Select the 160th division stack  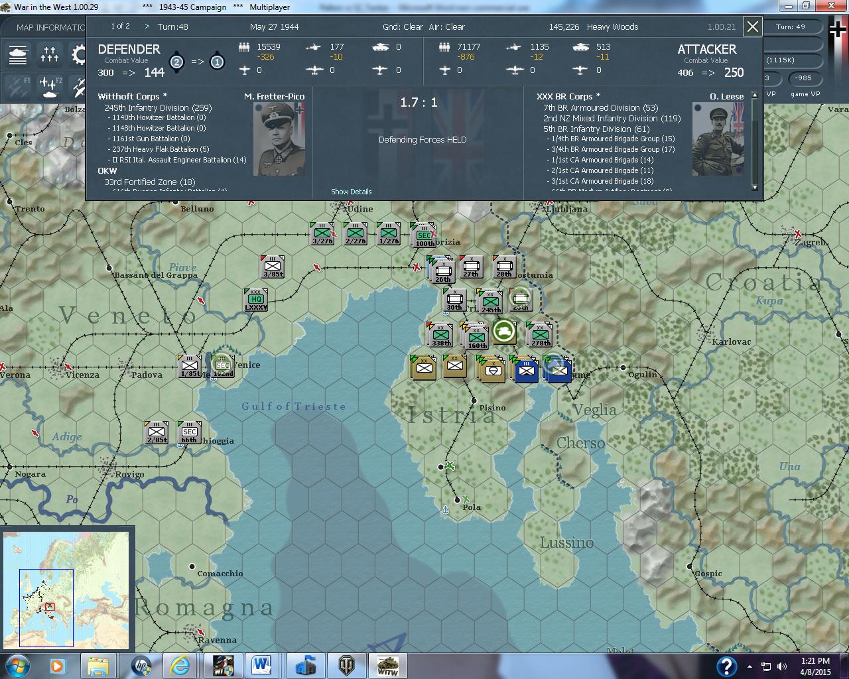point(475,336)
